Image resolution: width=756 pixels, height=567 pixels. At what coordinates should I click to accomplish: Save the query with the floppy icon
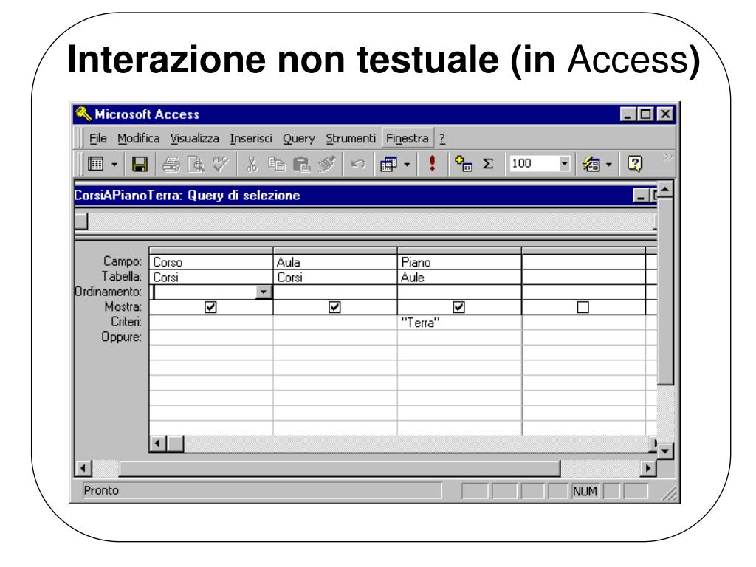140,165
